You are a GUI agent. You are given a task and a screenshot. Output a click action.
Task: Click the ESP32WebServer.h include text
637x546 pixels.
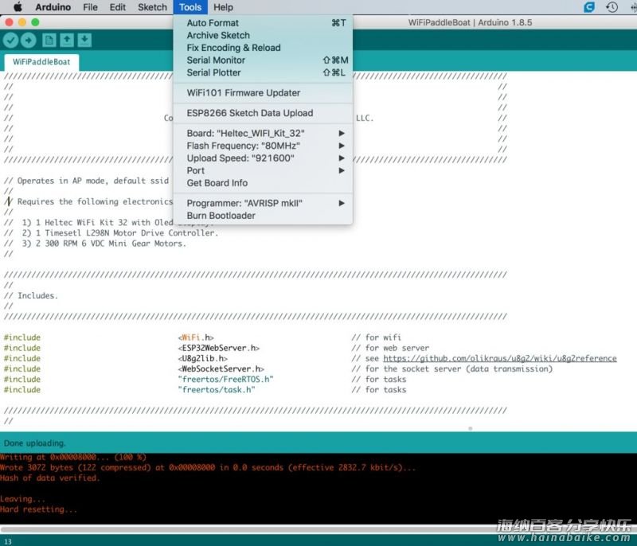tap(218, 348)
